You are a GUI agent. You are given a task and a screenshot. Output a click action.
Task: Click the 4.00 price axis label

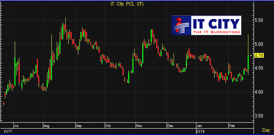click(259, 92)
